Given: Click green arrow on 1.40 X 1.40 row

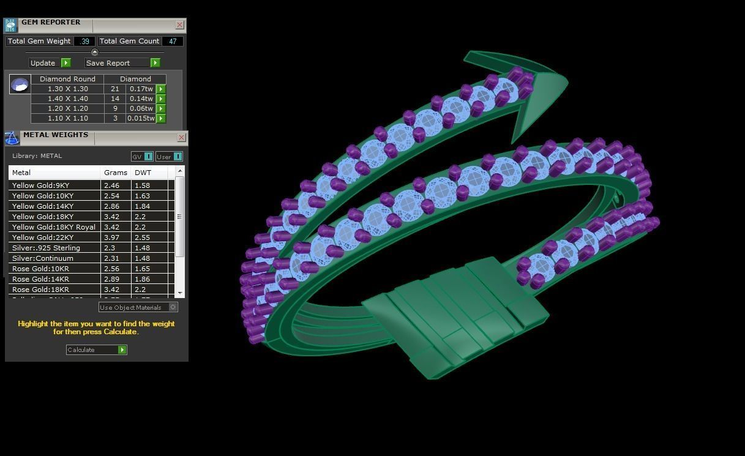Looking at the screenshot, I should click(161, 99).
